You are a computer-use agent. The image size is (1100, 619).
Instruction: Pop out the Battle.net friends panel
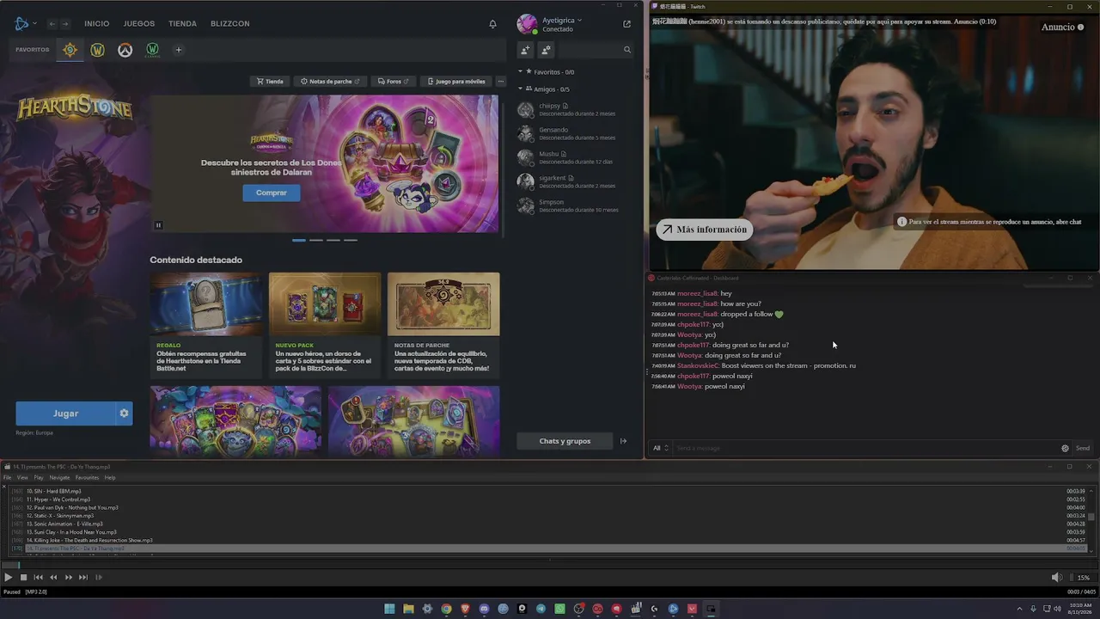click(x=626, y=24)
